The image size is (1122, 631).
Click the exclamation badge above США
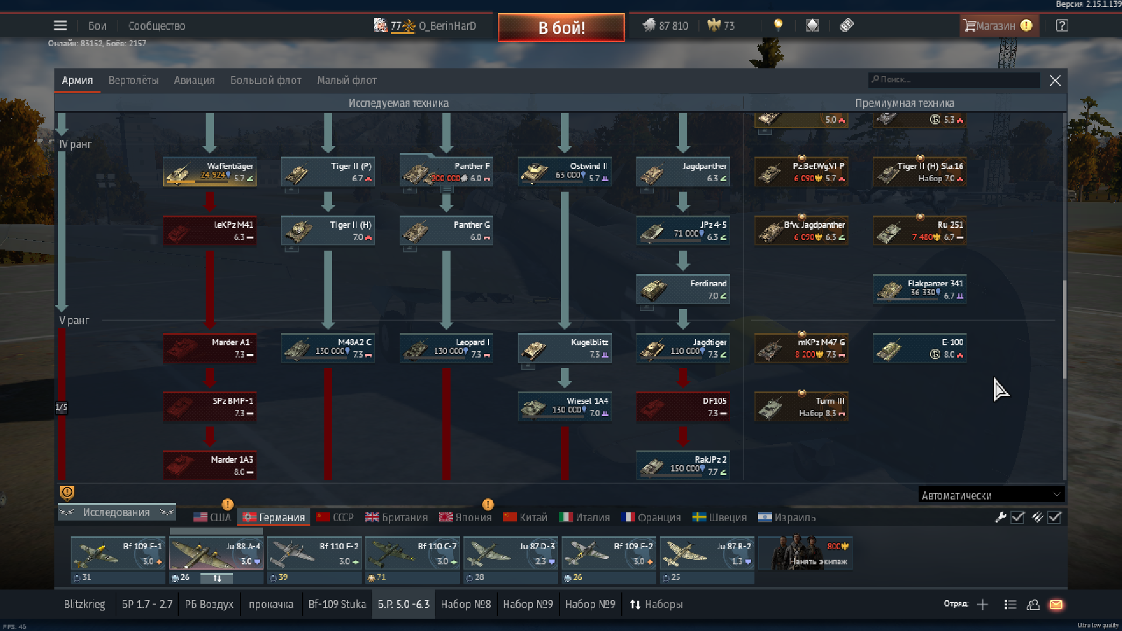(x=227, y=504)
